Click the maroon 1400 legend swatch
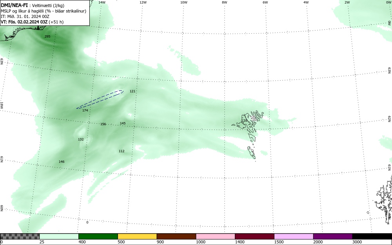The height and width of the screenshot is (245, 392). coord(254,236)
